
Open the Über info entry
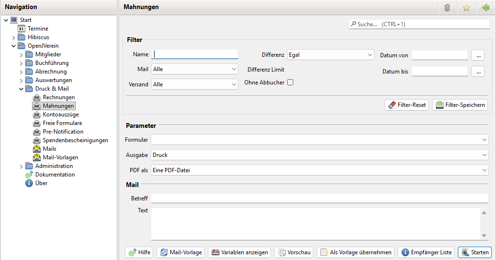(x=41, y=183)
